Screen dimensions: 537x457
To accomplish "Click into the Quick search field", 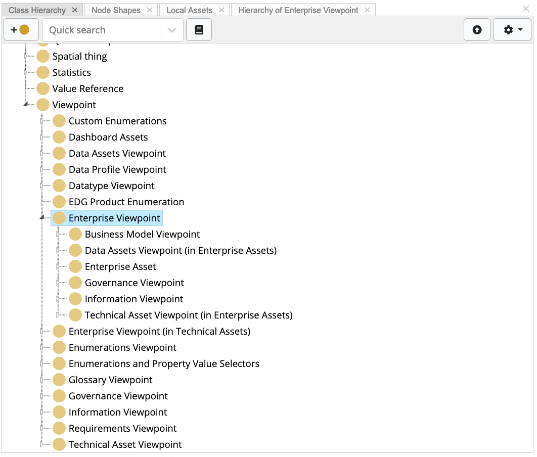I will coord(101,30).
